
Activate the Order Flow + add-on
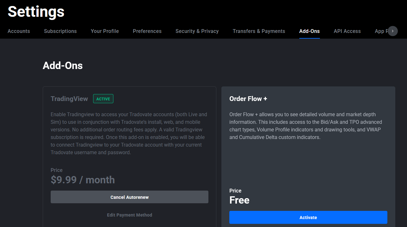tap(308, 218)
